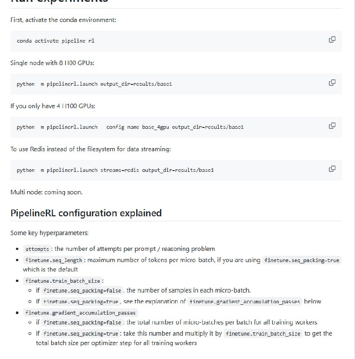Click the 'PipelineRL configuration explained' heading
This screenshot has width=355, height=359.
86,213
